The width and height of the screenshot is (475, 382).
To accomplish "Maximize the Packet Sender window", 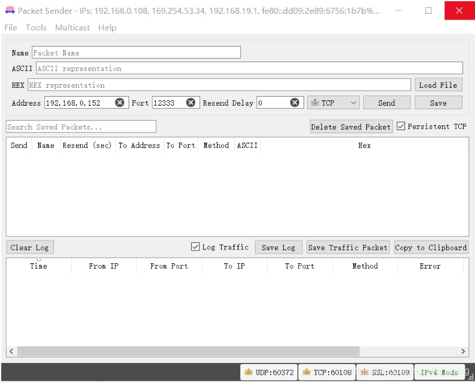I will (x=428, y=11).
